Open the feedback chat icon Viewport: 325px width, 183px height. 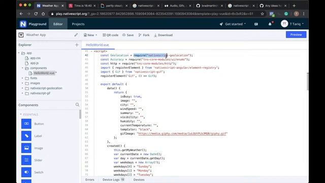pos(256,24)
